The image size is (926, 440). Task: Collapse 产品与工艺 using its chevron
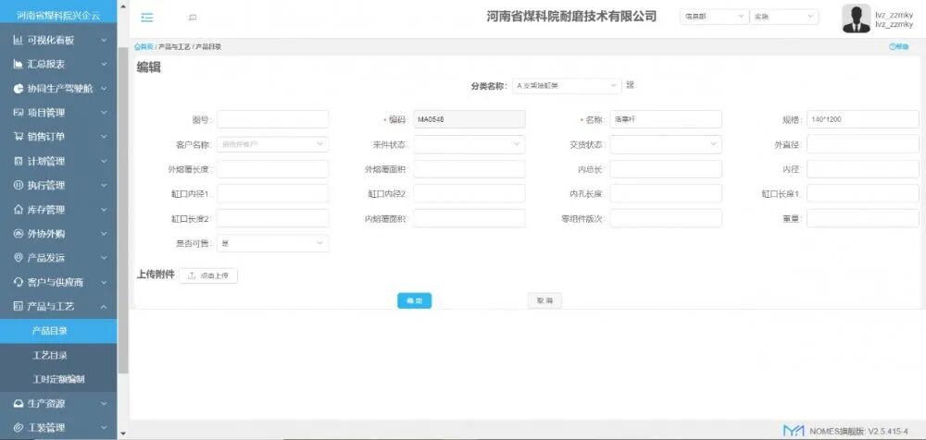point(104,307)
